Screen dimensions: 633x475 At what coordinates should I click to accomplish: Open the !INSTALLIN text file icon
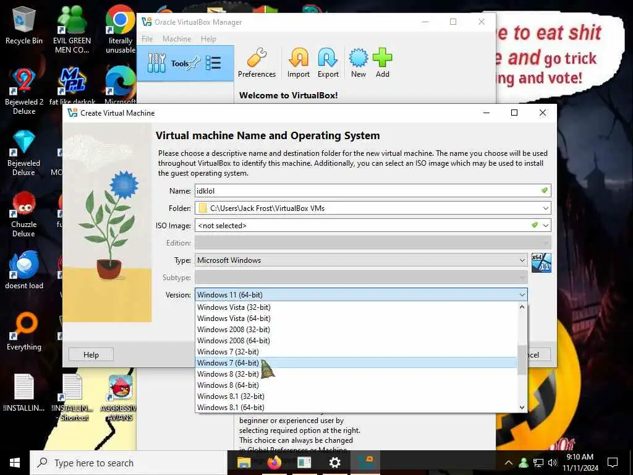click(24, 393)
